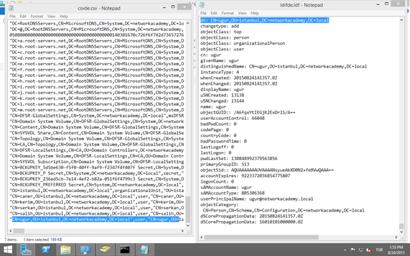The width and height of the screenshot is (410, 256).
Task: Switch to Notepad taskbar icon
Action: click(x=144, y=250)
